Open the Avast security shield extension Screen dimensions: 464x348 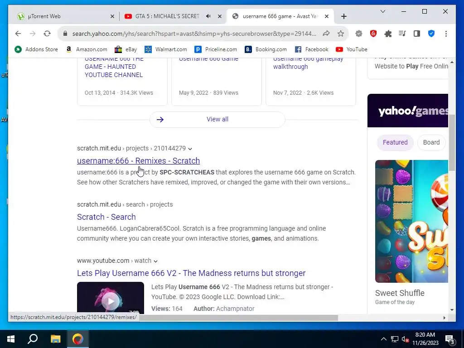pyautogui.click(x=359, y=34)
